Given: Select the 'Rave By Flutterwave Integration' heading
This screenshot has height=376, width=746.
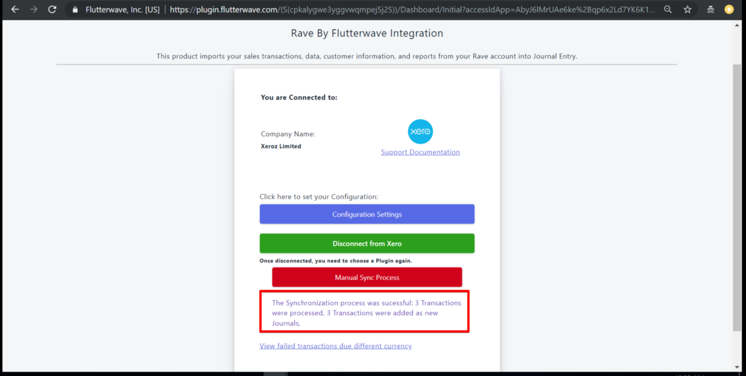Looking at the screenshot, I should click(x=367, y=34).
